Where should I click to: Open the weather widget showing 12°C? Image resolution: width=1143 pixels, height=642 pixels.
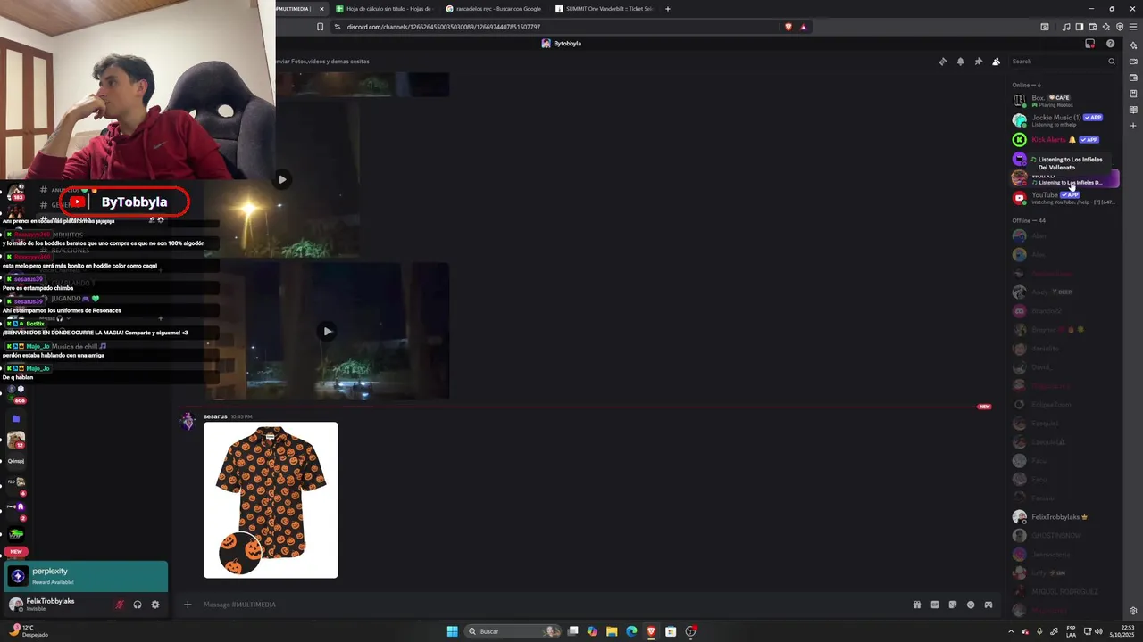click(x=29, y=631)
